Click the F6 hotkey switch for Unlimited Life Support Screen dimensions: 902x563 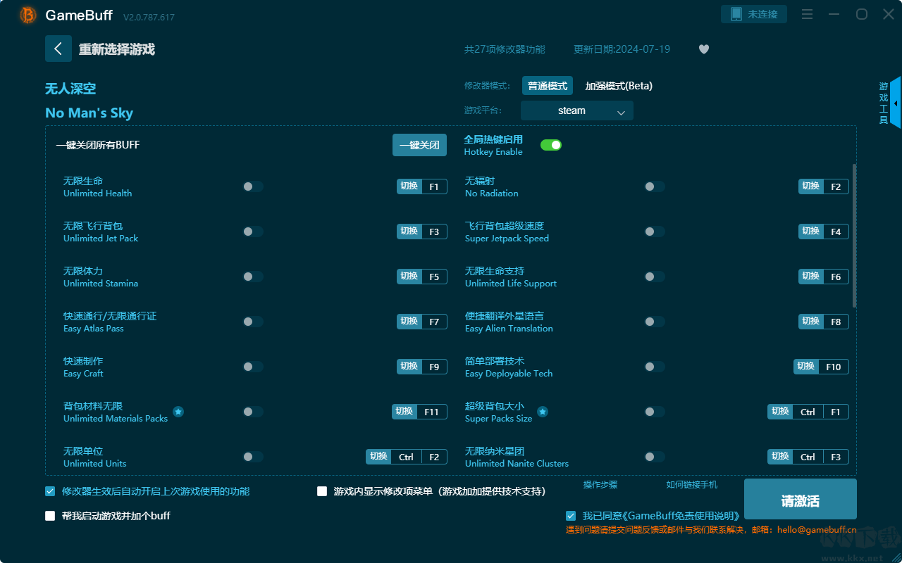(824, 277)
